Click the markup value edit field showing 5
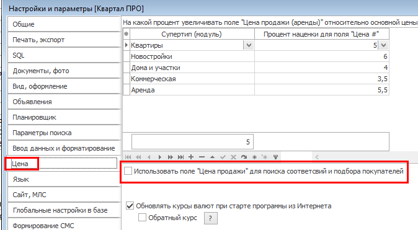This screenshot has width=418, height=230. pyautogui.click(x=192, y=142)
